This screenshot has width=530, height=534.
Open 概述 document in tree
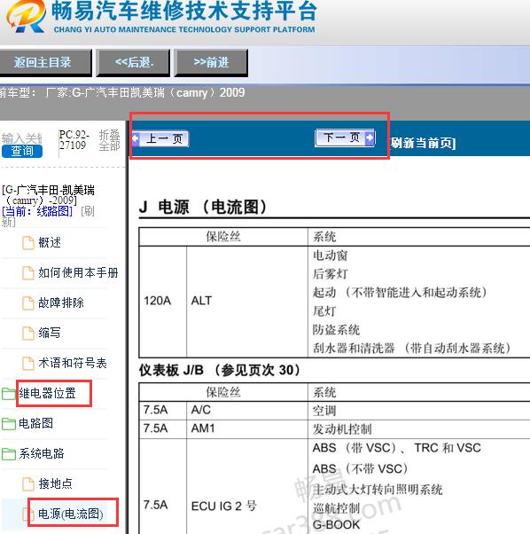(50, 242)
